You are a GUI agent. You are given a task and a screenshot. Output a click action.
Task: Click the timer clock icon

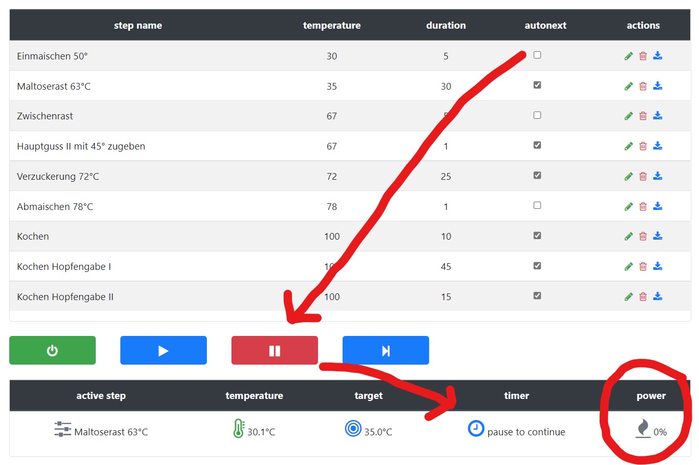[x=476, y=428]
